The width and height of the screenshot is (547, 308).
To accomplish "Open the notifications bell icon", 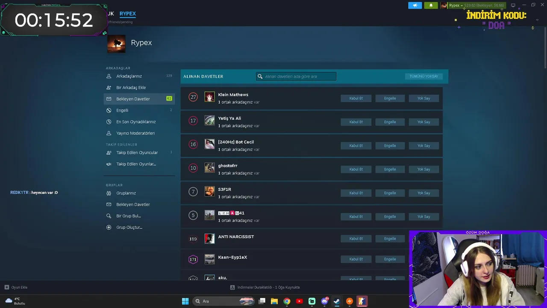I will pyautogui.click(x=431, y=5).
